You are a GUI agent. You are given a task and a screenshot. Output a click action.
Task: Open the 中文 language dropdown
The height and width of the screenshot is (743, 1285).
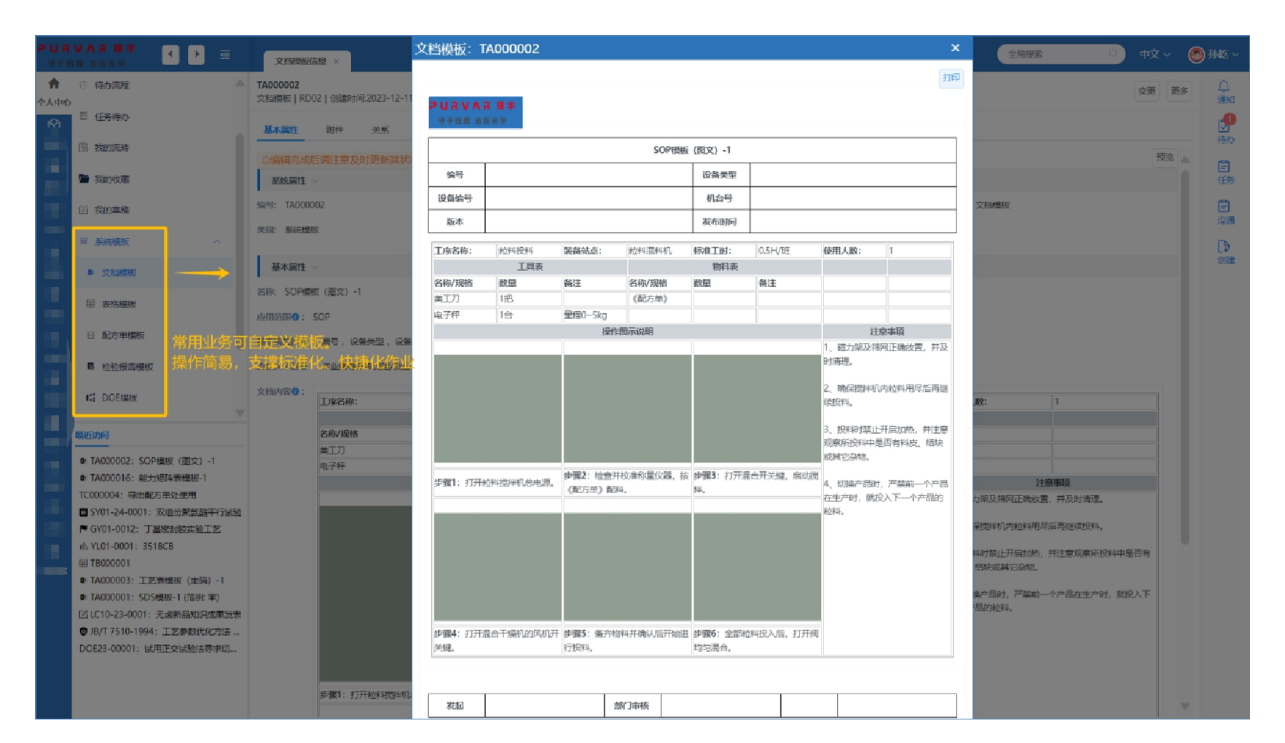[x=1155, y=55]
